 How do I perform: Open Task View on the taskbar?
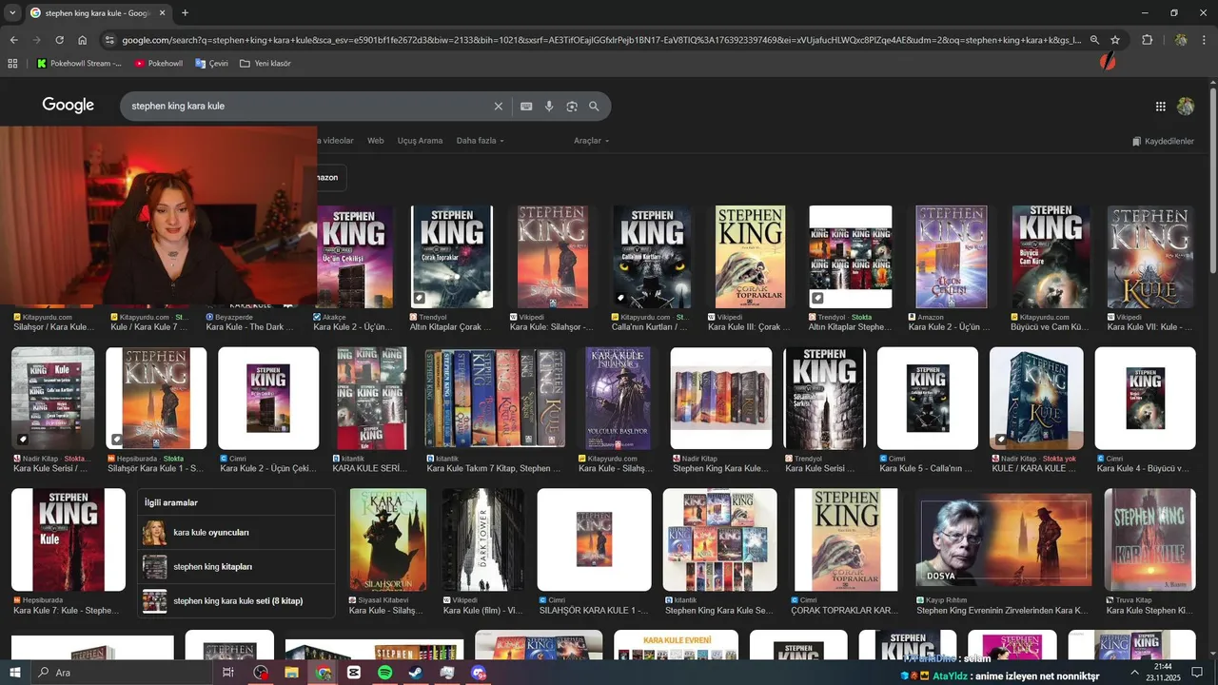coord(227,673)
